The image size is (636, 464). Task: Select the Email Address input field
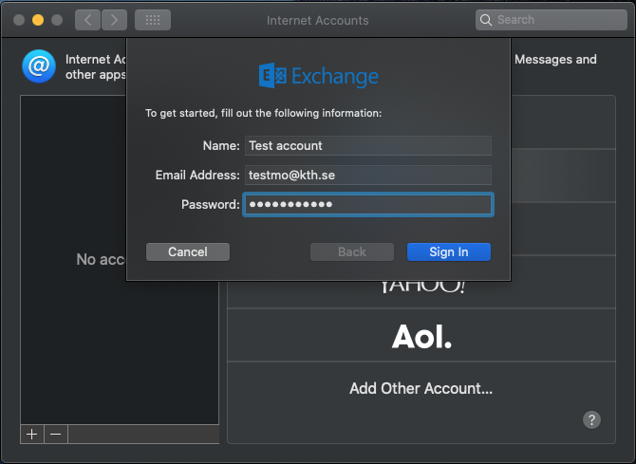368,175
